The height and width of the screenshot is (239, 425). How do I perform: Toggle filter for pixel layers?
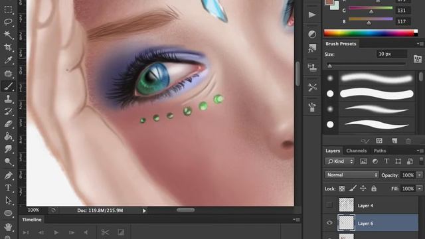pyautogui.click(x=363, y=161)
